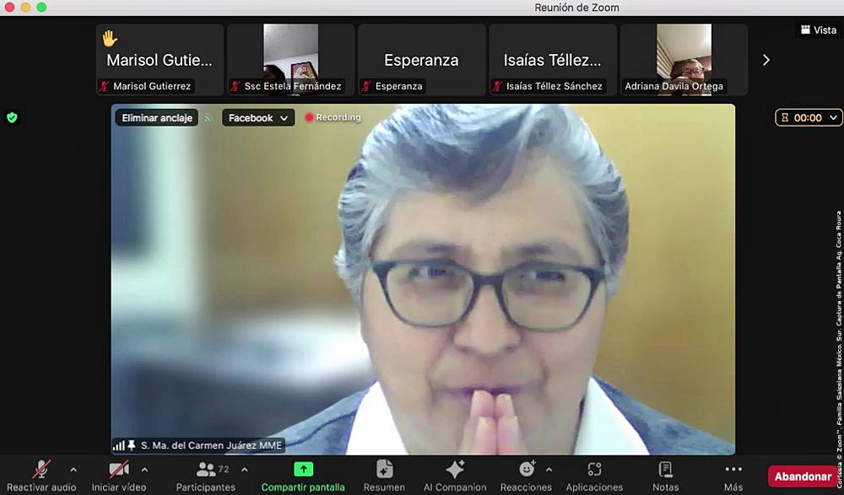Click the Reunión de Zoom window title
The height and width of the screenshot is (495, 844).
576,8
